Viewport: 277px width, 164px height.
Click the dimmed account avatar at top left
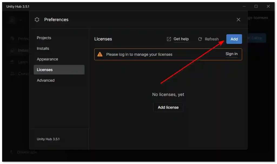(12, 20)
